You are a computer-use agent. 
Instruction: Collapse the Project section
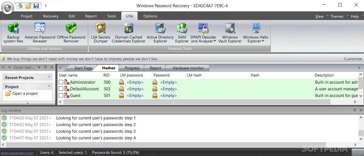coord(49,86)
